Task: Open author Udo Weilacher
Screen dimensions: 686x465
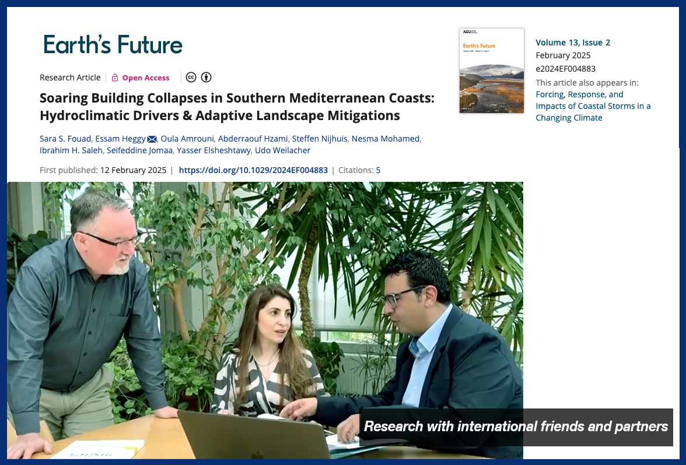Action: click(x=282, y=150)
